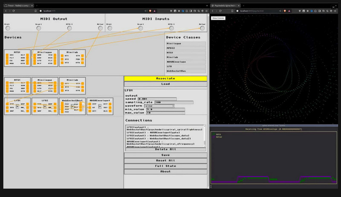Viewport: 341px width, 197px height.
Task: Toggle the center button on ADSREnvelope1 node
Action: pos(100,107)
